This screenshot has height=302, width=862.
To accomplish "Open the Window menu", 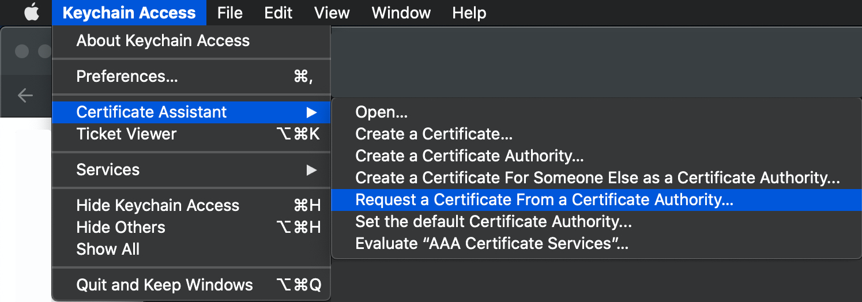I will pyautogui.click(x=401, y=13).
